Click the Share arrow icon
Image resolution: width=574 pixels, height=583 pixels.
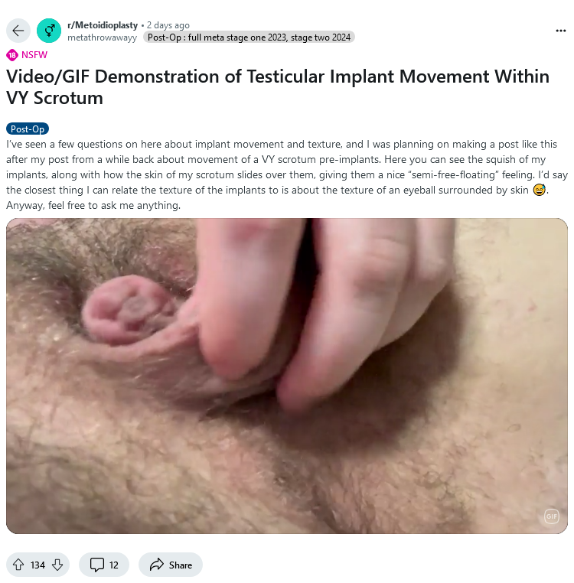point(157,565)
